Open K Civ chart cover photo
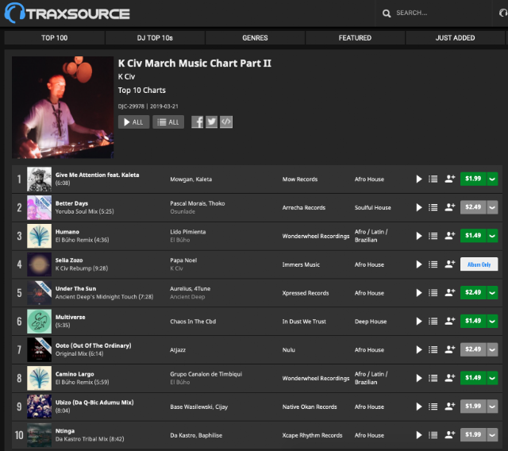Image resolution: width=508 pixels, height=451 pixels. 63,107
